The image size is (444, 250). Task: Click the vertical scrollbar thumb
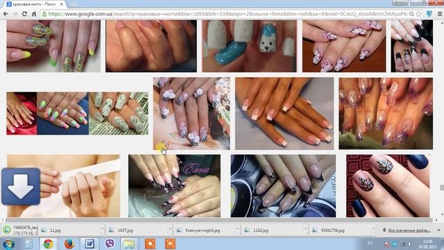tap(441, 187)
